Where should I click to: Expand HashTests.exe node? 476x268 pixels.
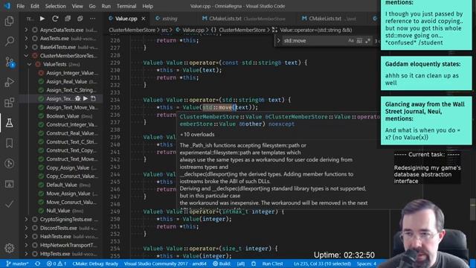pos(27,237)
